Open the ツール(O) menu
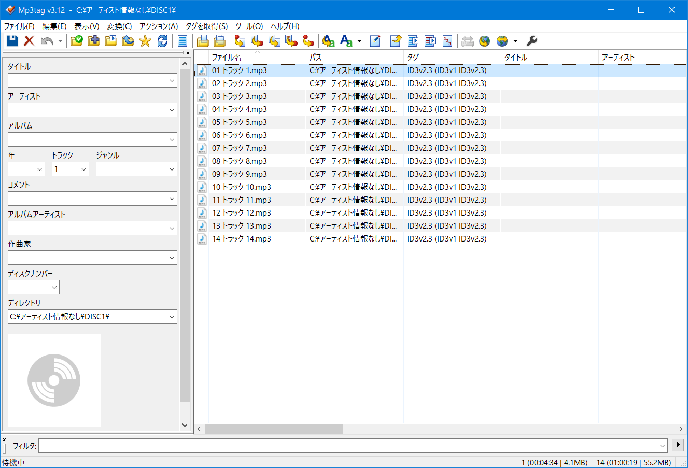 pyautogui.click(x=249, y=26)
